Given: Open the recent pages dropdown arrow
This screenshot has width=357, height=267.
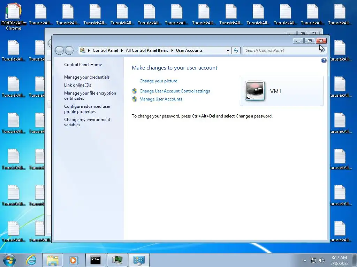Looking at the screenshot, I should pyautogui.click(x=76, y=51).
